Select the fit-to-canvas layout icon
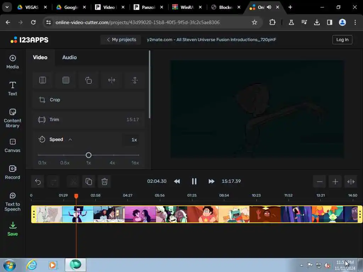Screen dimensions: 363x272 point(43,80)
